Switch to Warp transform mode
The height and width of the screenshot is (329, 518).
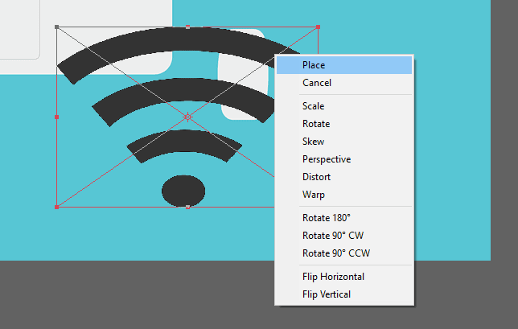click(x=344, y=195)
